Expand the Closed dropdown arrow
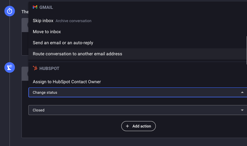The image size is (247, 146). point(242,110)
